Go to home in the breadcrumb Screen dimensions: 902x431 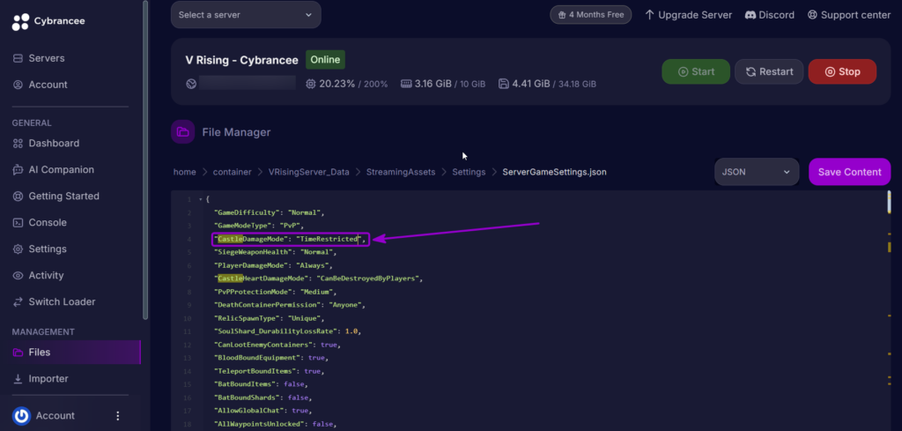tap(185, 172)
